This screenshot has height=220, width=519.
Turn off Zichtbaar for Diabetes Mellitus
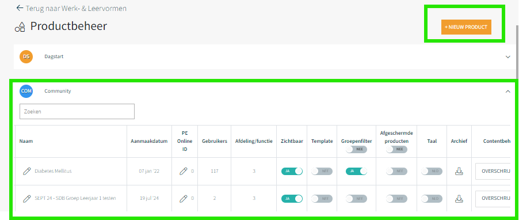[x=292, y=171]
